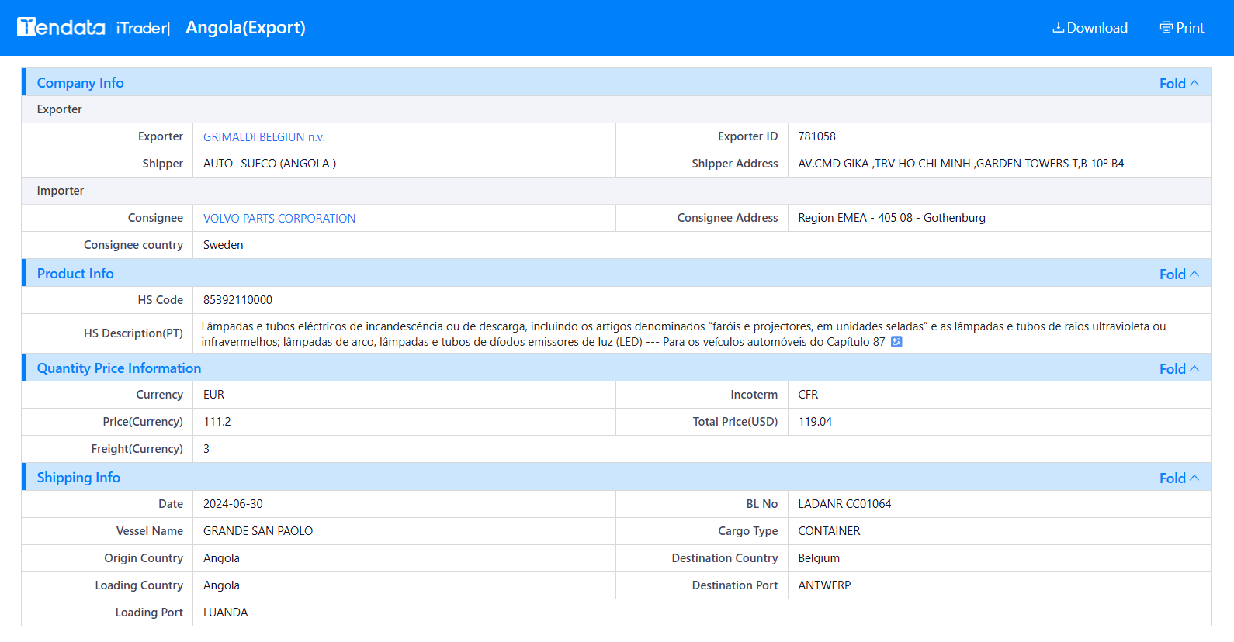The width and height of the screenshot is (1234, 642).
Task: Click Loading Country value Angola
Action: [x=221, y=585]
